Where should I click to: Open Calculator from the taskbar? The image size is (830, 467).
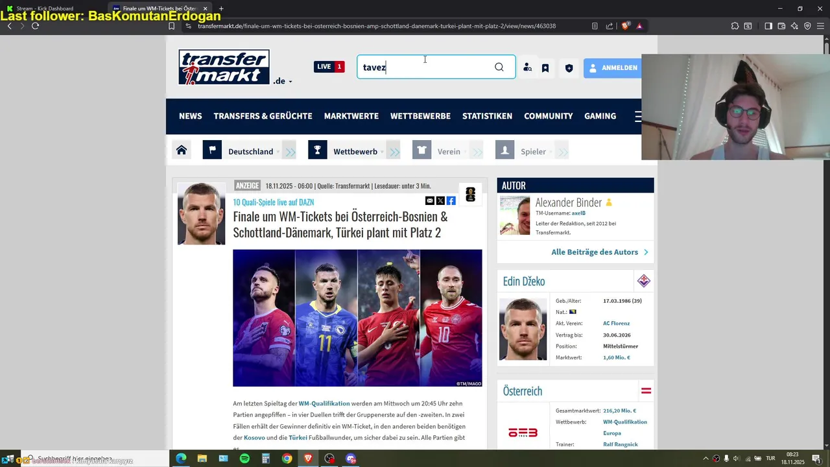[266, 459]
